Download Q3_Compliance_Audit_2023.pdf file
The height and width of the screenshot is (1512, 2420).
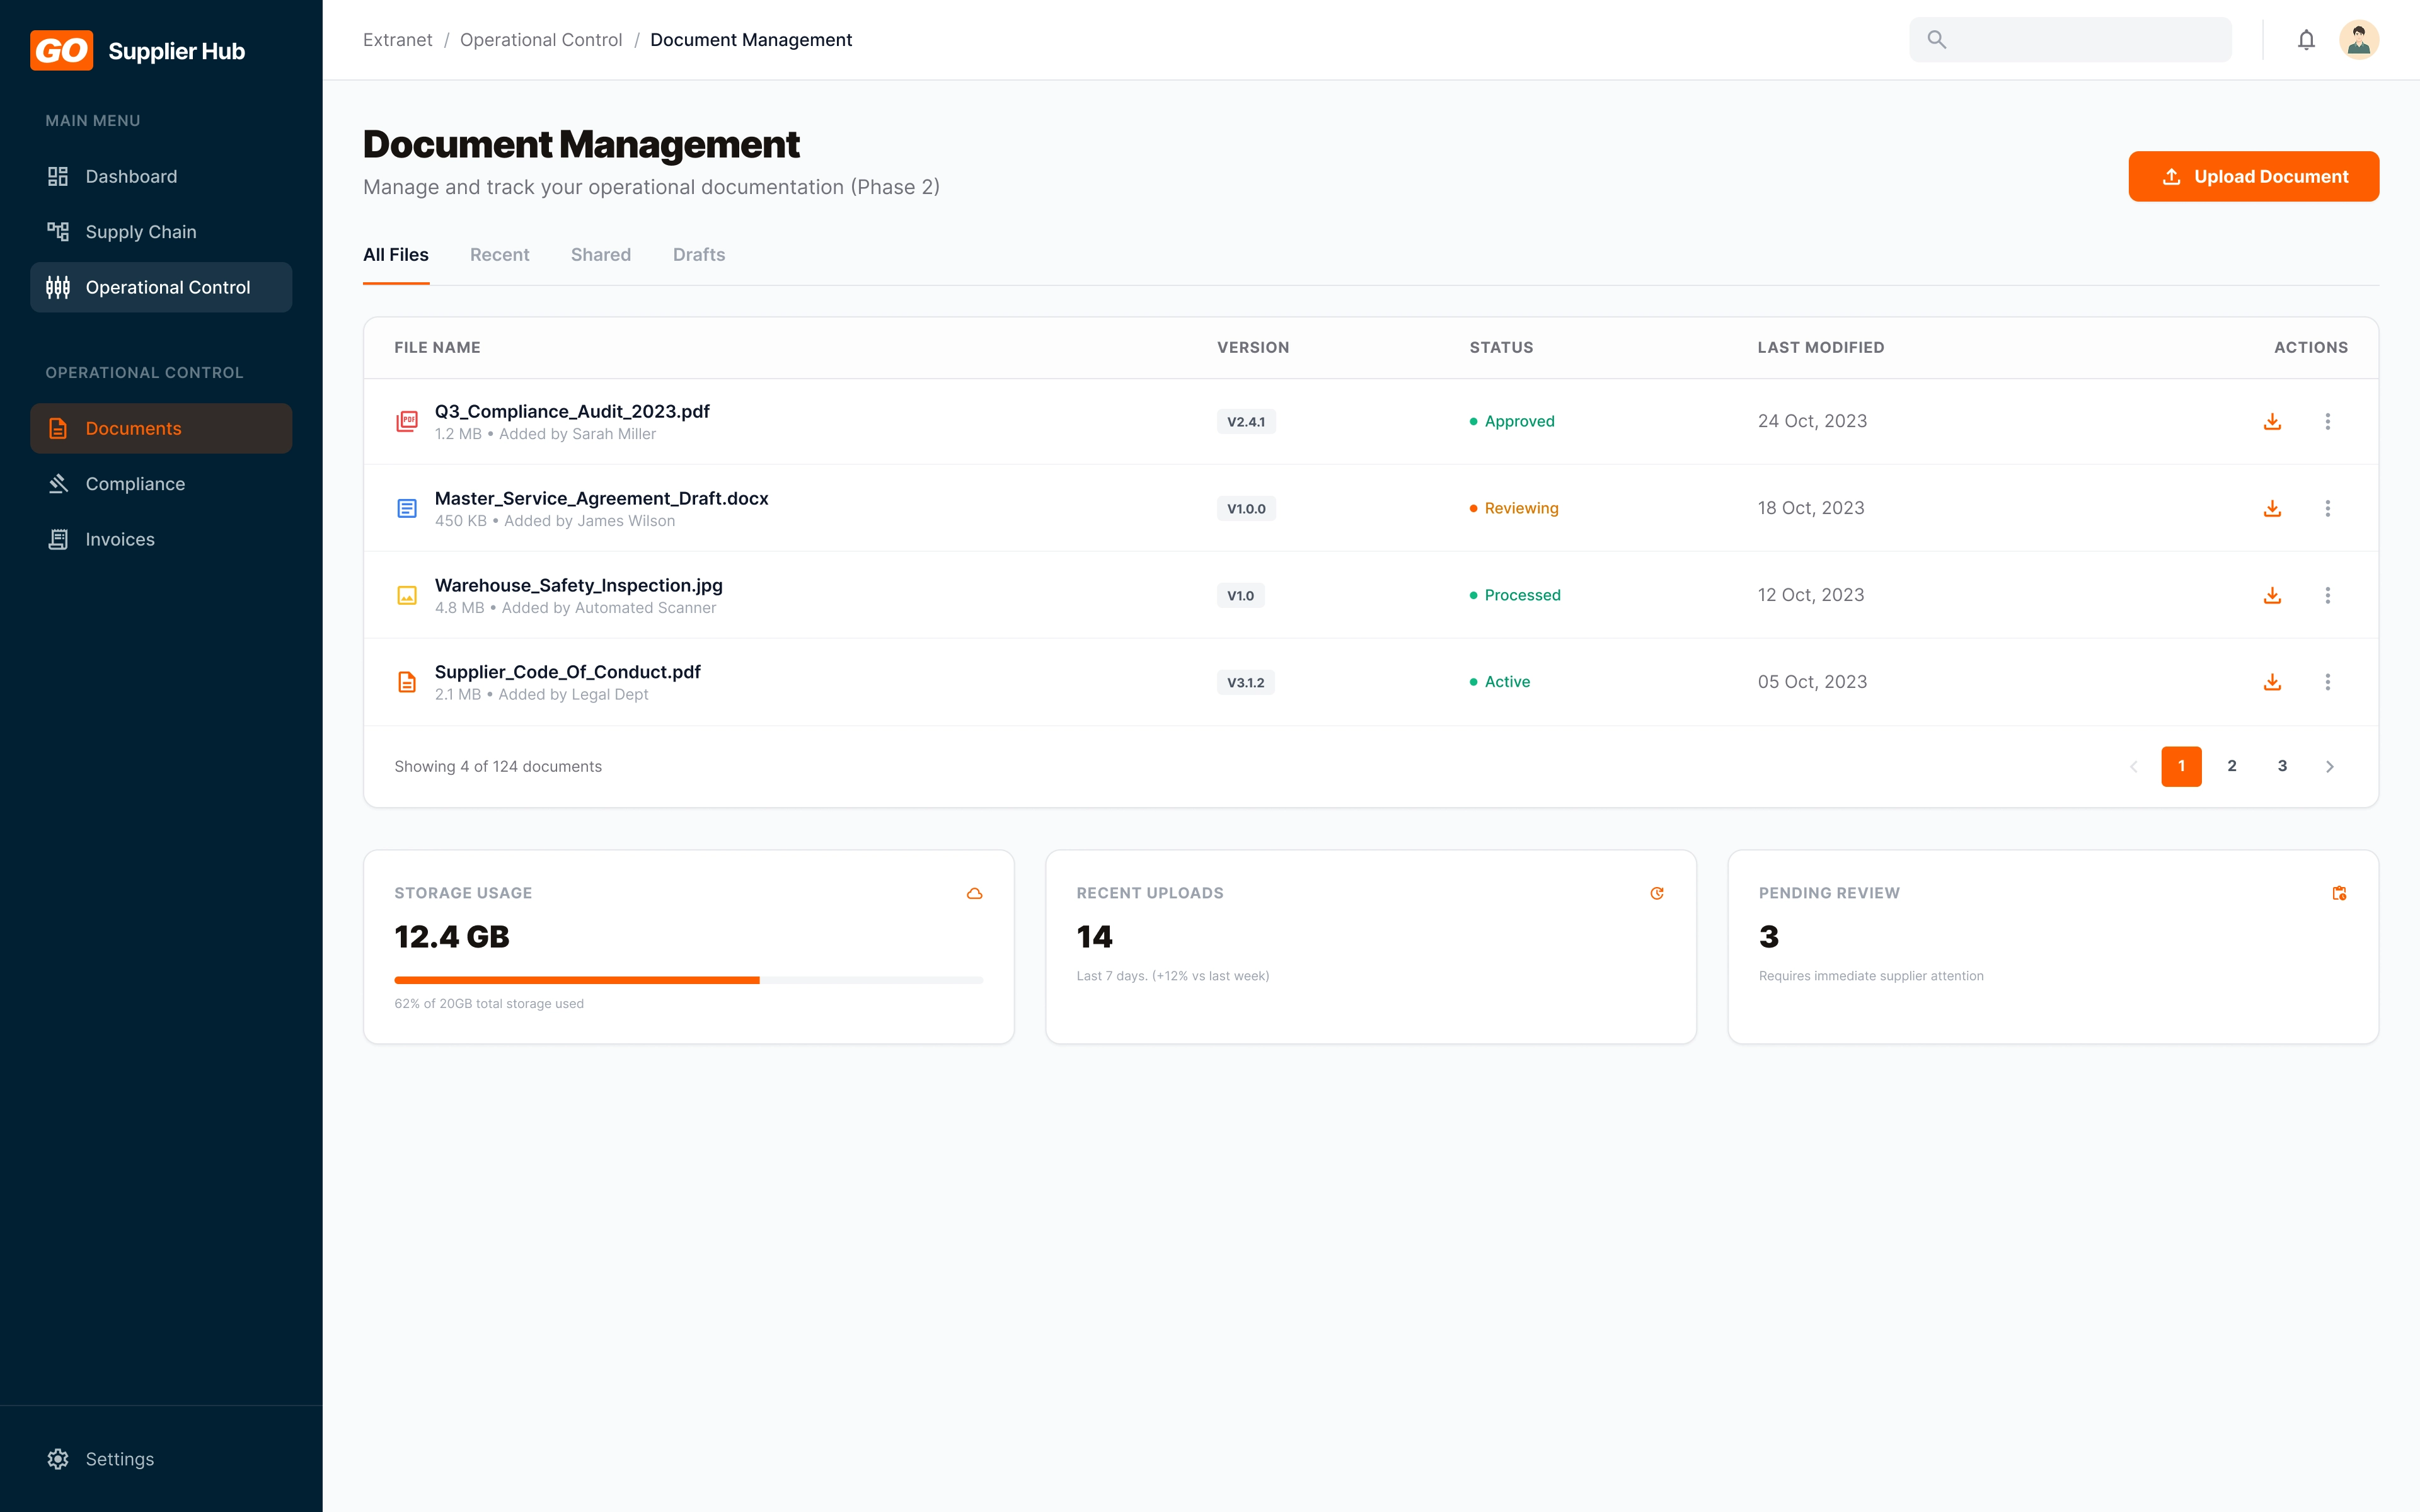[2272, 421]
